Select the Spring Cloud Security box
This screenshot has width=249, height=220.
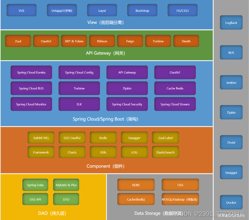127,104
